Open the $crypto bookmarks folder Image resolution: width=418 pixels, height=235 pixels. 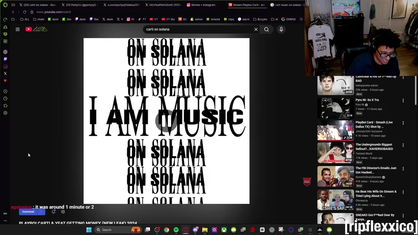pos(260,19)
